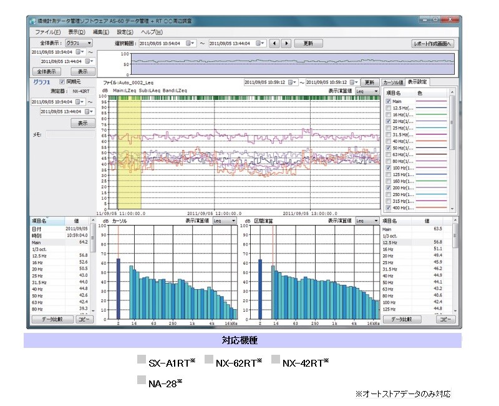Select 31.5 Hz row in left values table
Screen dimensions: 499x406
pos(60,282)
